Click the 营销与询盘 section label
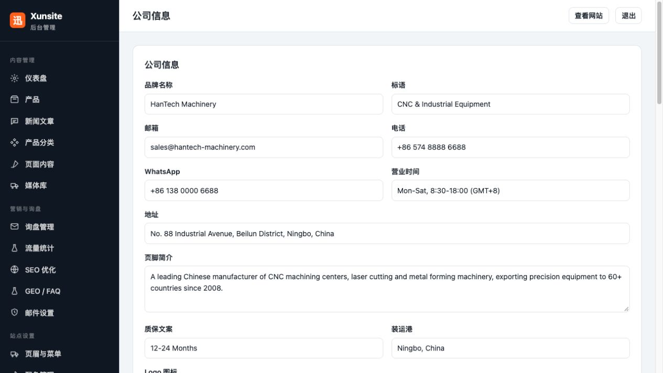 click(26, 209)
